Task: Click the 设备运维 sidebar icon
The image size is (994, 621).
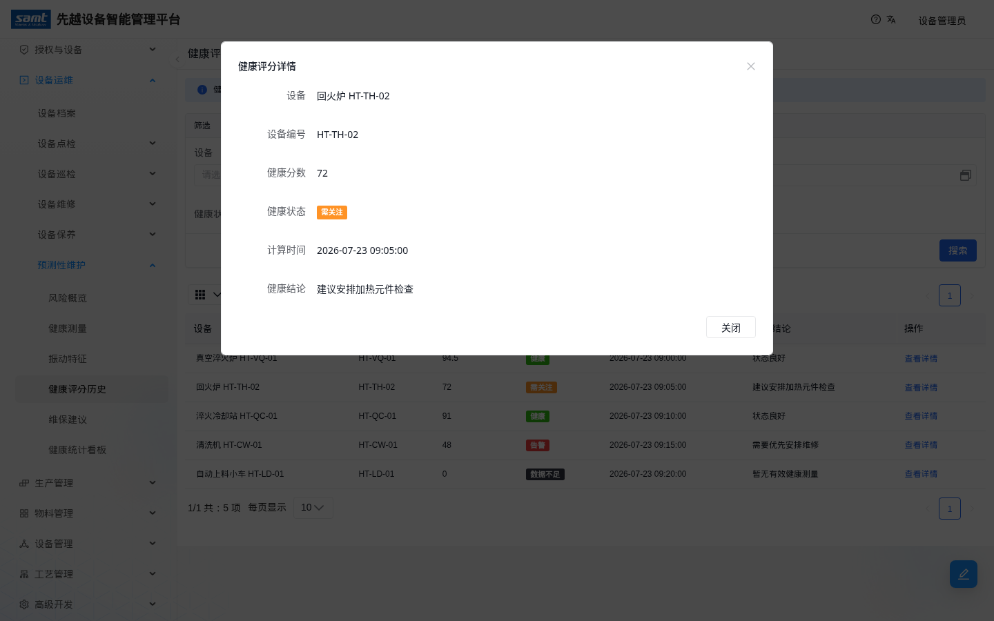Action: (24, 80)
